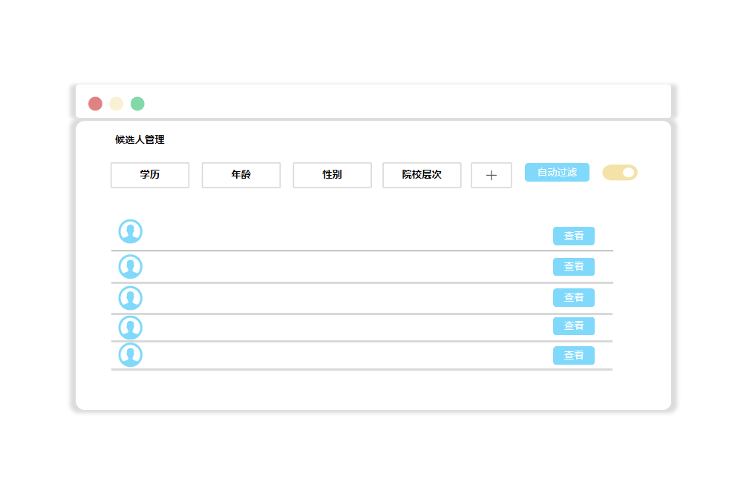Click the green window circle icon

137,104
